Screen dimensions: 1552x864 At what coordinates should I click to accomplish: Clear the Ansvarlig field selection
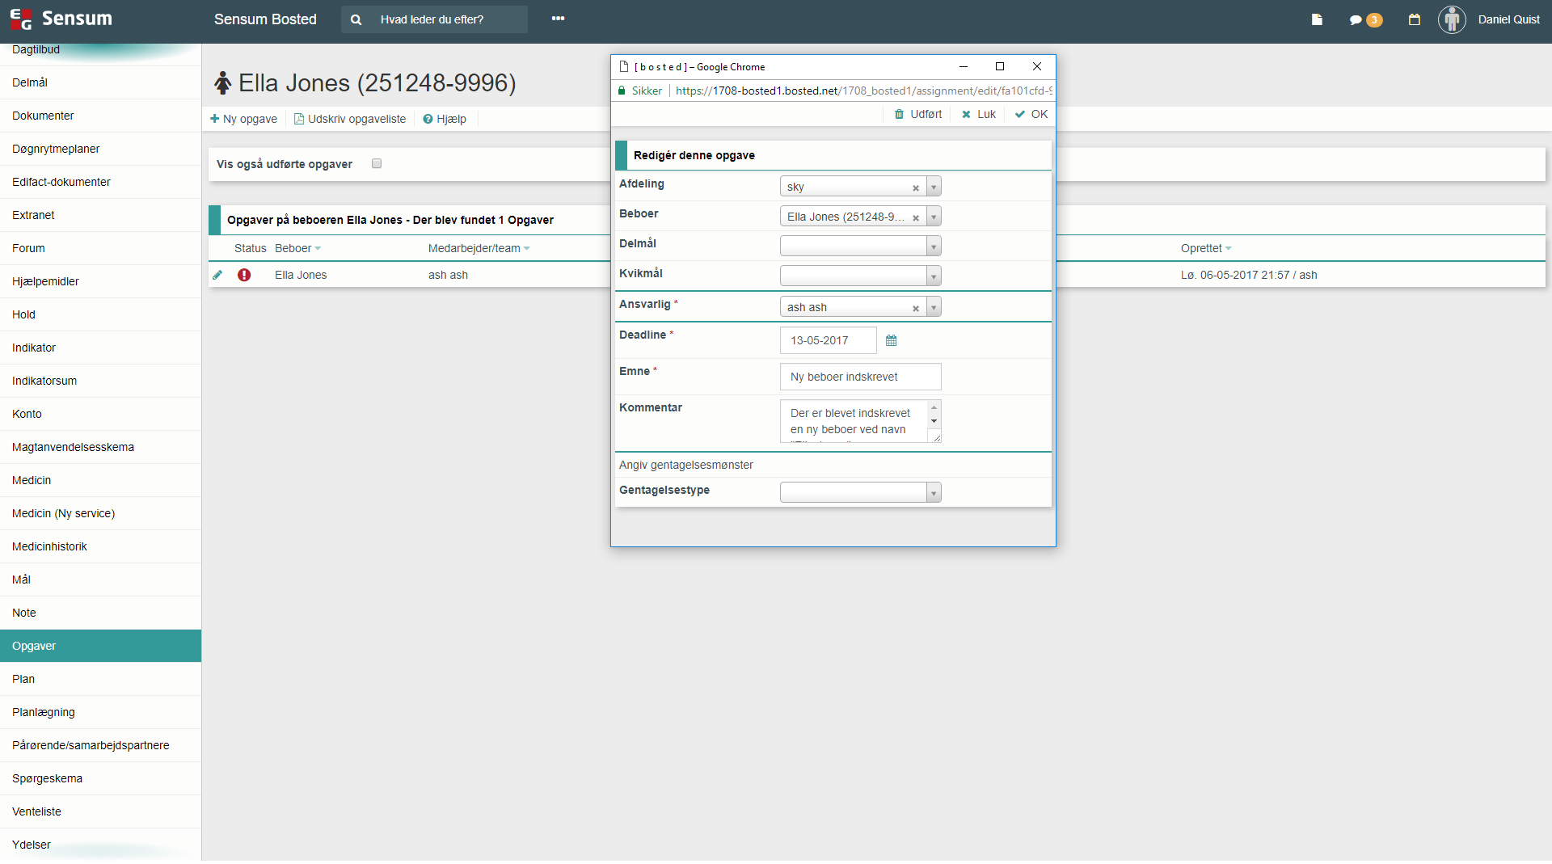pyautogui.click(x=915, y=308)
